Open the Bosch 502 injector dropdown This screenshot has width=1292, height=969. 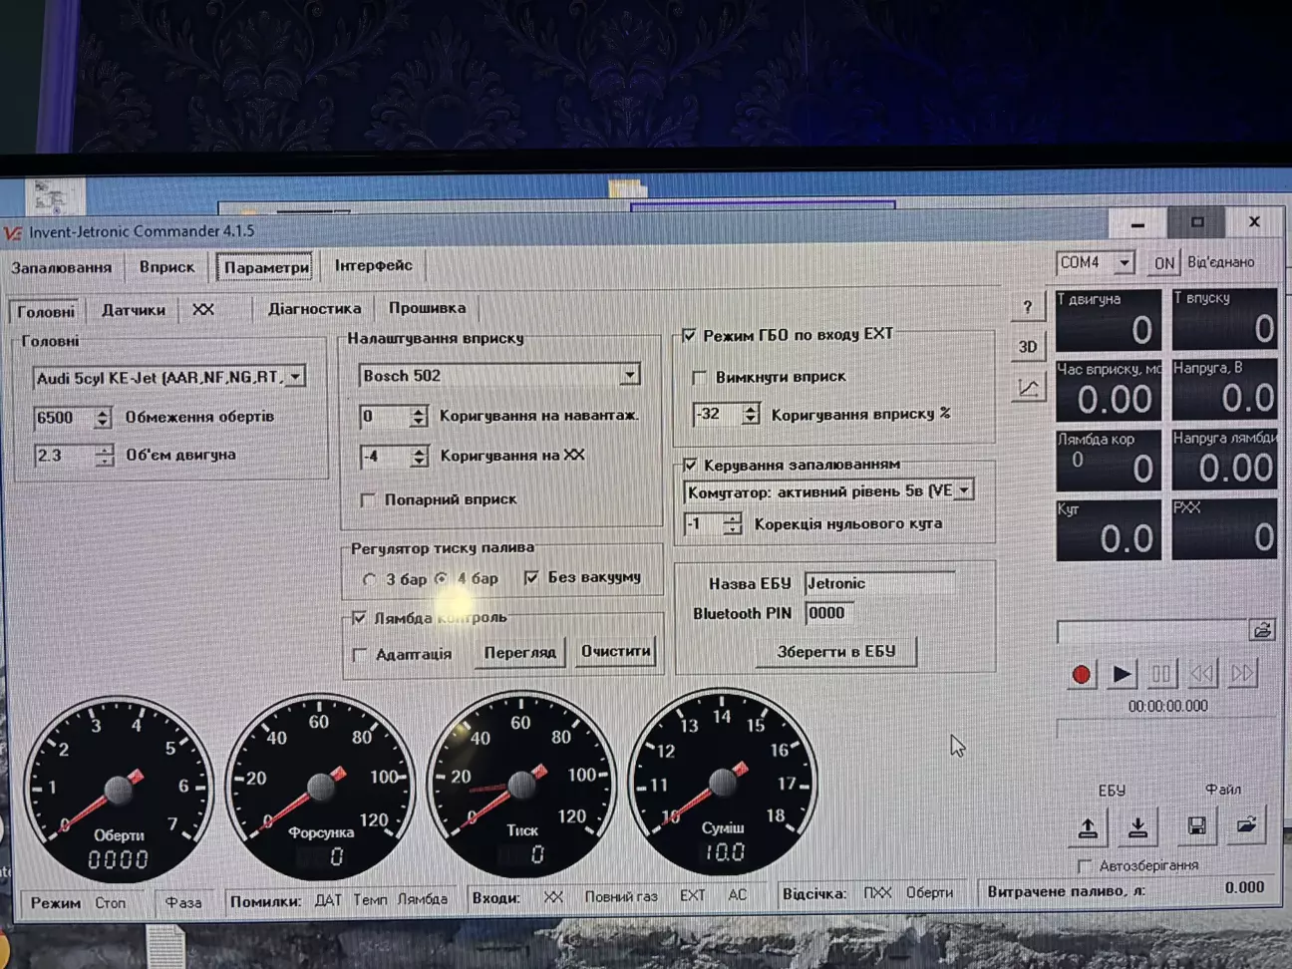(629, 375)
